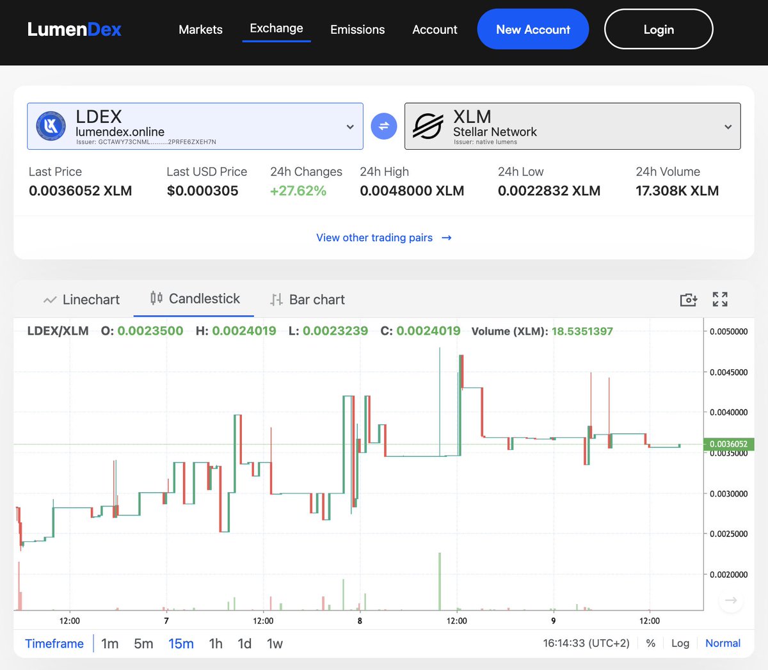Click the 16:14:33 (UTC+2) clock
The height and width of the screenshot is (670, 768).
pyautogui.click(x=586, y=643)
